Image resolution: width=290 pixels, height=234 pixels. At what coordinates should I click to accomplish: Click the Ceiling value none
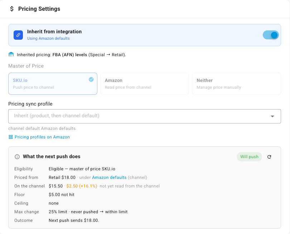point(54,203)
